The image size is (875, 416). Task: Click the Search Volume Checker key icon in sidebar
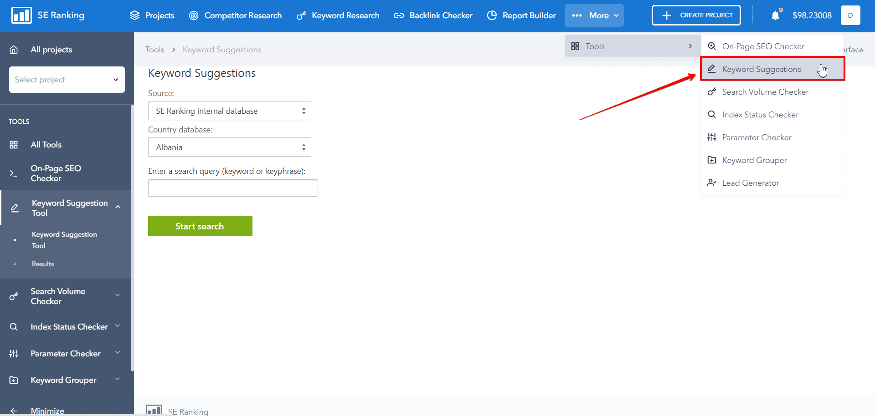tap(14, 296)
